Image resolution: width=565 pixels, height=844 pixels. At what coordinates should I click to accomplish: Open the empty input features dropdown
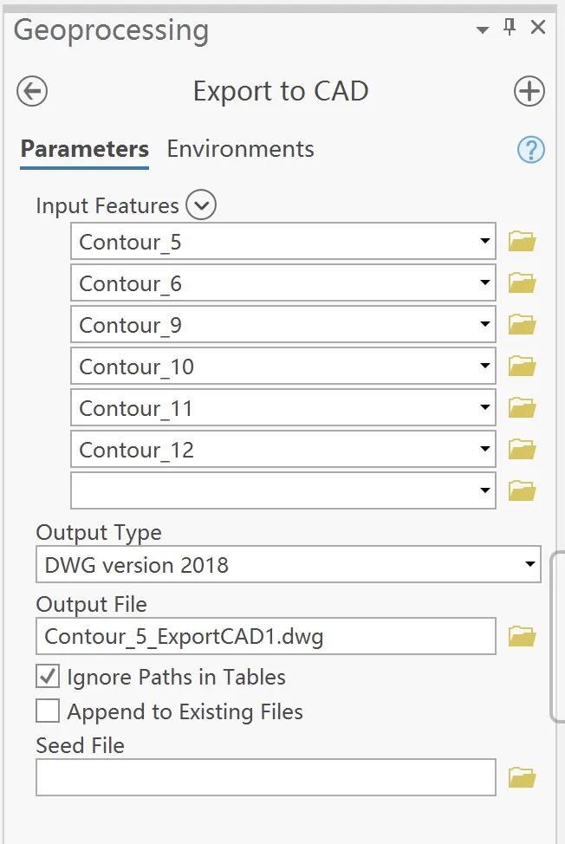(x=485, y=490)
